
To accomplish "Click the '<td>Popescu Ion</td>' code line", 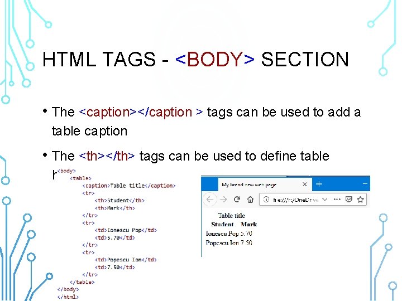I will pos(126,260).
